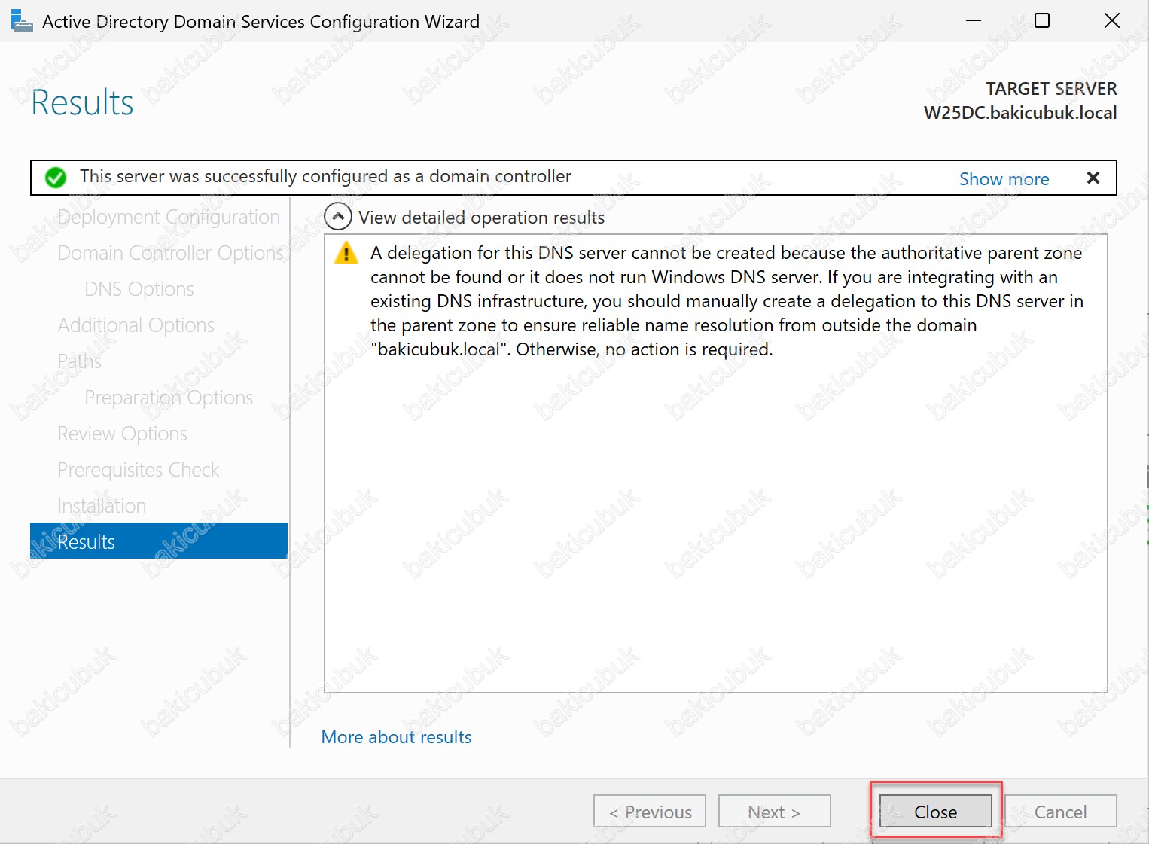Select the Preparation Options step
The image size is (1149, 844).
click(x=169, y=398)
